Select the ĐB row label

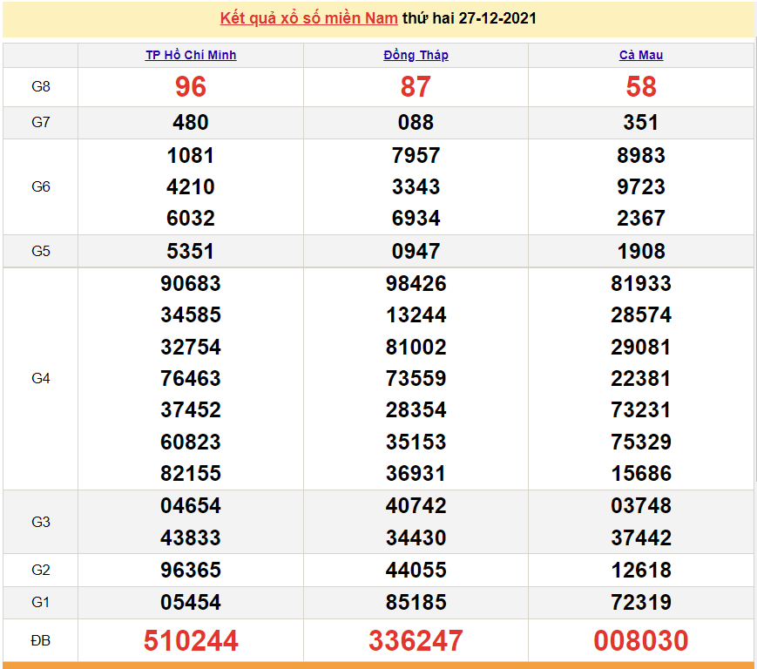41,641
